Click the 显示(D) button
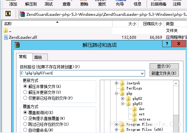Screen dimensions: 187x133 [x=164, y=66]
